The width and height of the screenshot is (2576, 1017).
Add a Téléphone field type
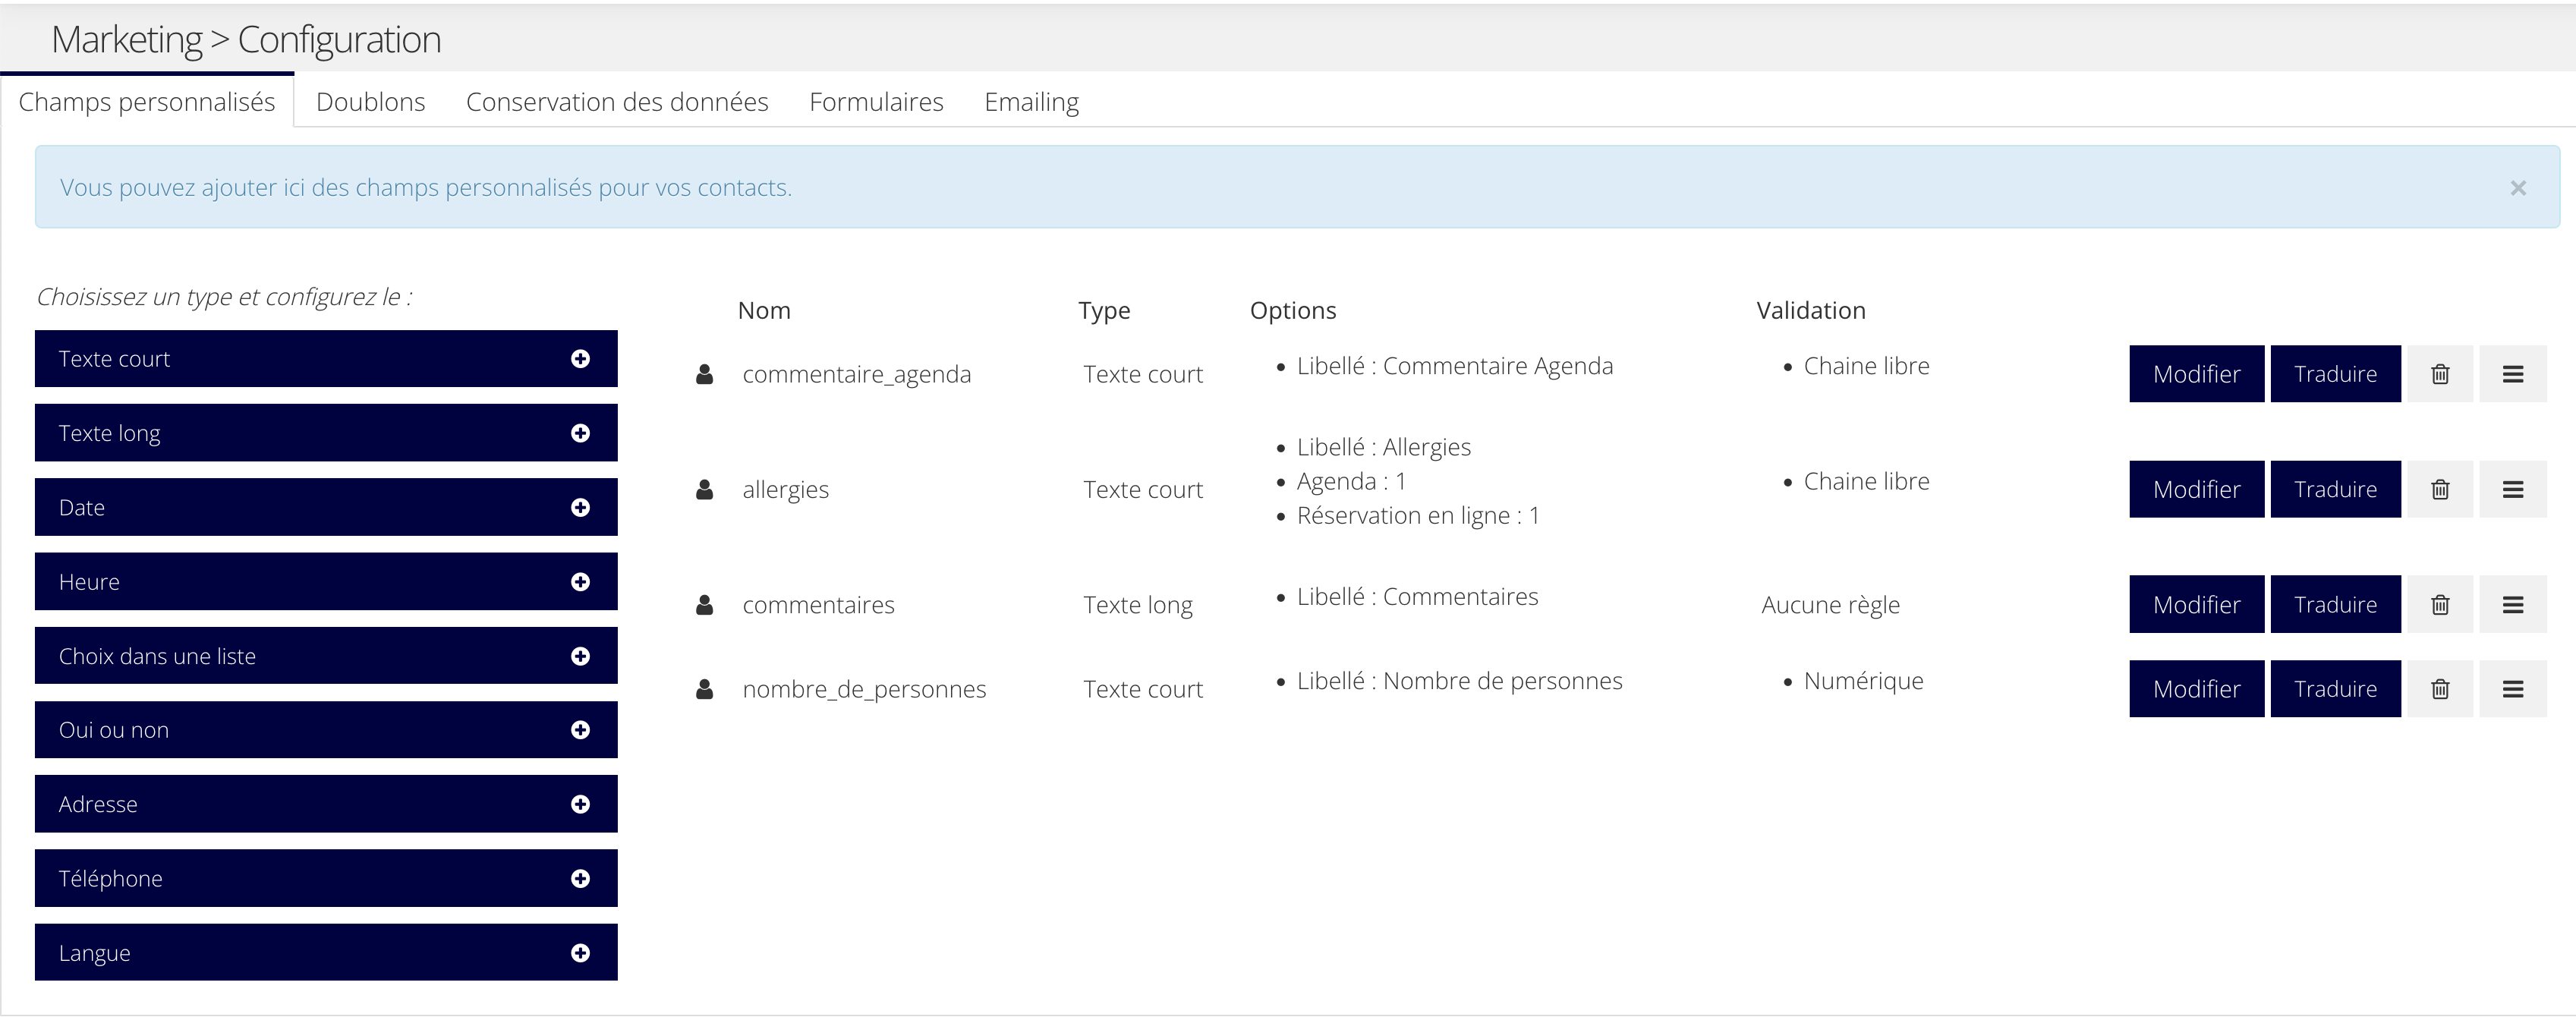(326, 878)
